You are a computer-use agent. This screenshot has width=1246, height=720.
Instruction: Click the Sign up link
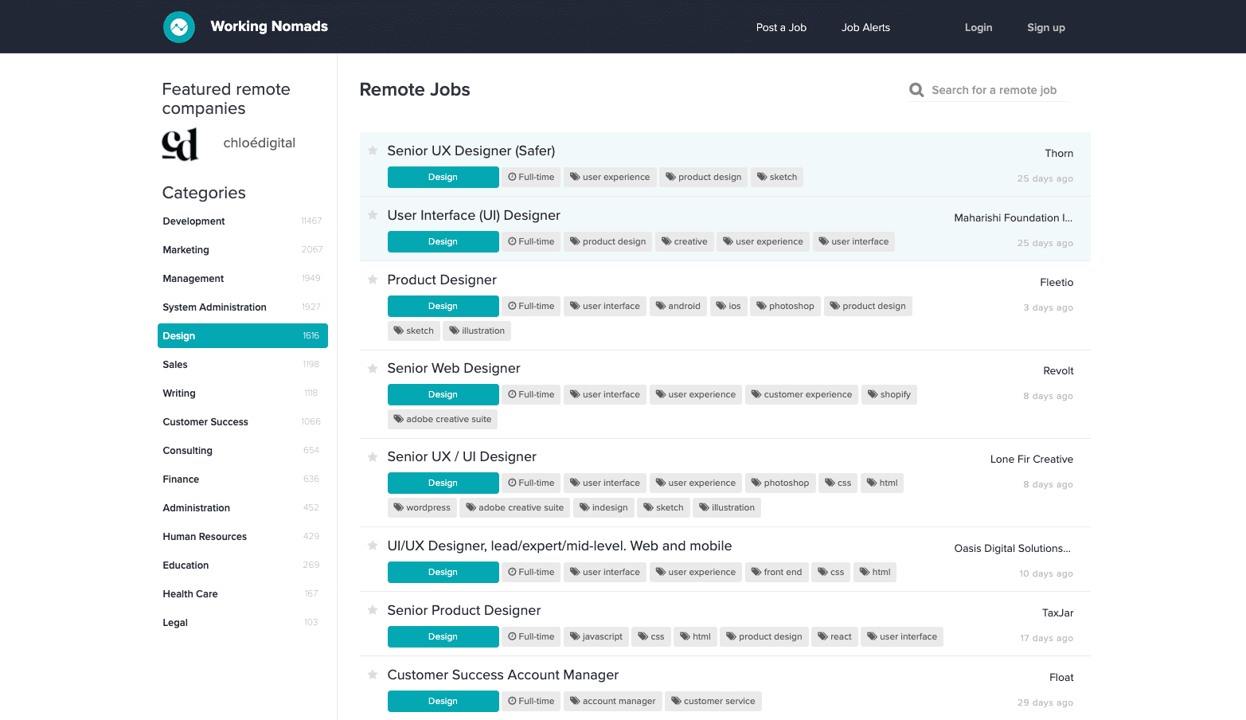[x=1045, y=27]
